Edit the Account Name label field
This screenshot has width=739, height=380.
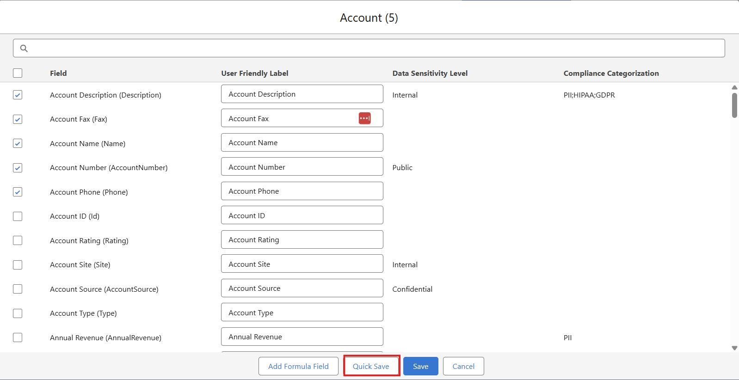pos(302,142)
